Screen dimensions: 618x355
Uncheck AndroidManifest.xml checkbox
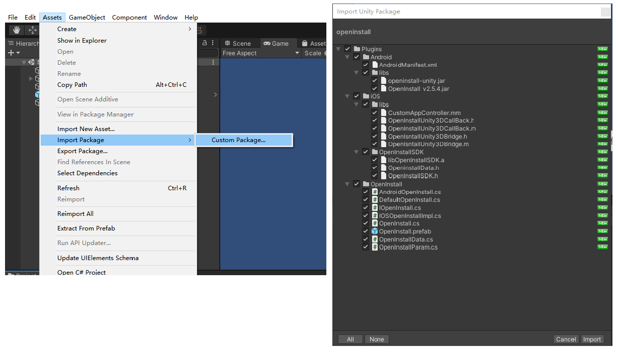point(366,65)
